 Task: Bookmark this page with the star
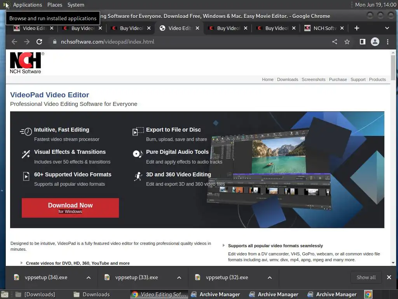pyautogui.click(x=347, y=42)
